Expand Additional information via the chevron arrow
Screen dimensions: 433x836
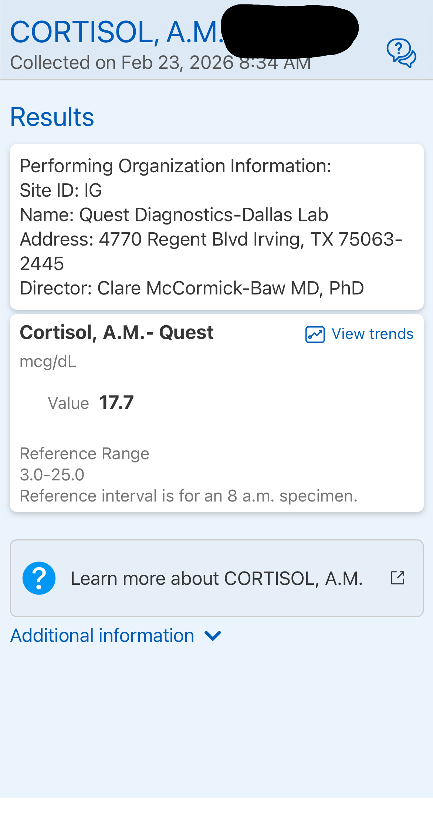(x=213, y=636)
